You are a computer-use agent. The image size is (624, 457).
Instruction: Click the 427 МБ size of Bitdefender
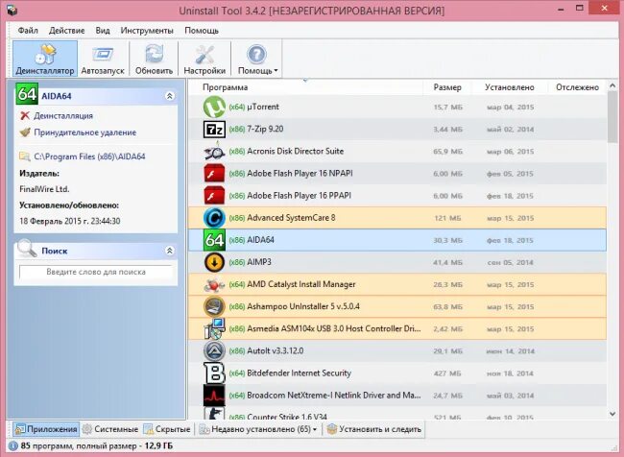(447, 373)
